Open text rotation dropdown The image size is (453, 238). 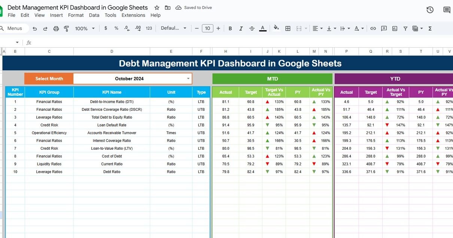tap(359, 28)
